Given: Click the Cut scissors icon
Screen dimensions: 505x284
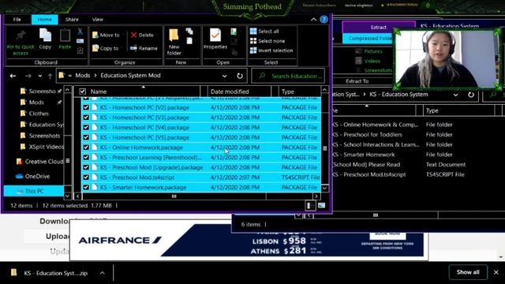Looking at the screenshot, I should tap(80, 32).
